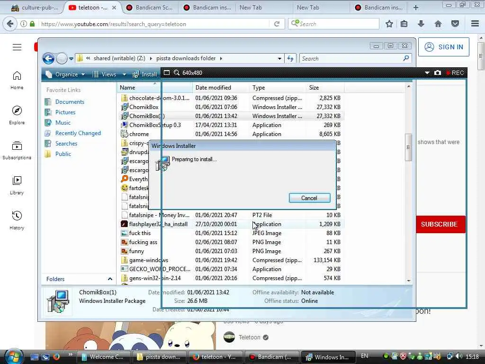
Task: Open YouTube Explore in sidebar
Action: click(17, 115)
